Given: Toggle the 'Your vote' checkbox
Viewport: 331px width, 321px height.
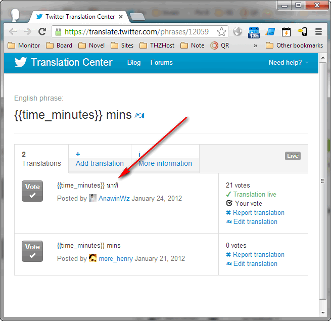Looking at the screenshot, I should click(229, 203).
